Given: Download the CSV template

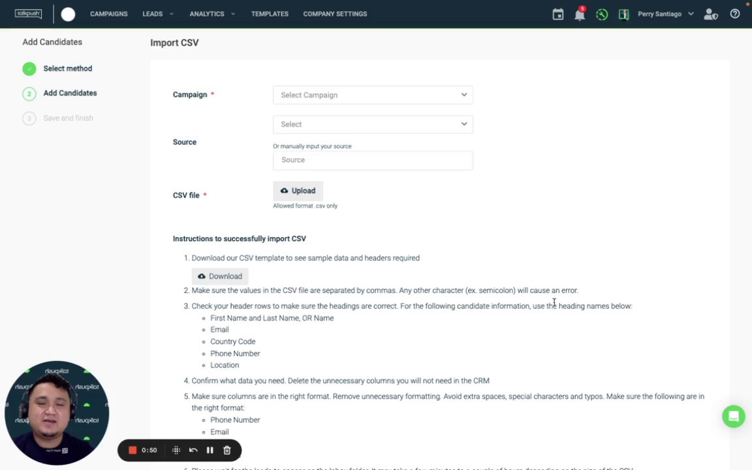Looking at the screenshot, I should (220, 276).
